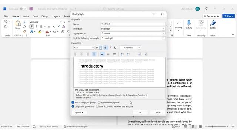Viewport: 237px width, 133px height.
Task: Click the Cut scissors icon
Action: pyautogui.click(x=24, y=22)
